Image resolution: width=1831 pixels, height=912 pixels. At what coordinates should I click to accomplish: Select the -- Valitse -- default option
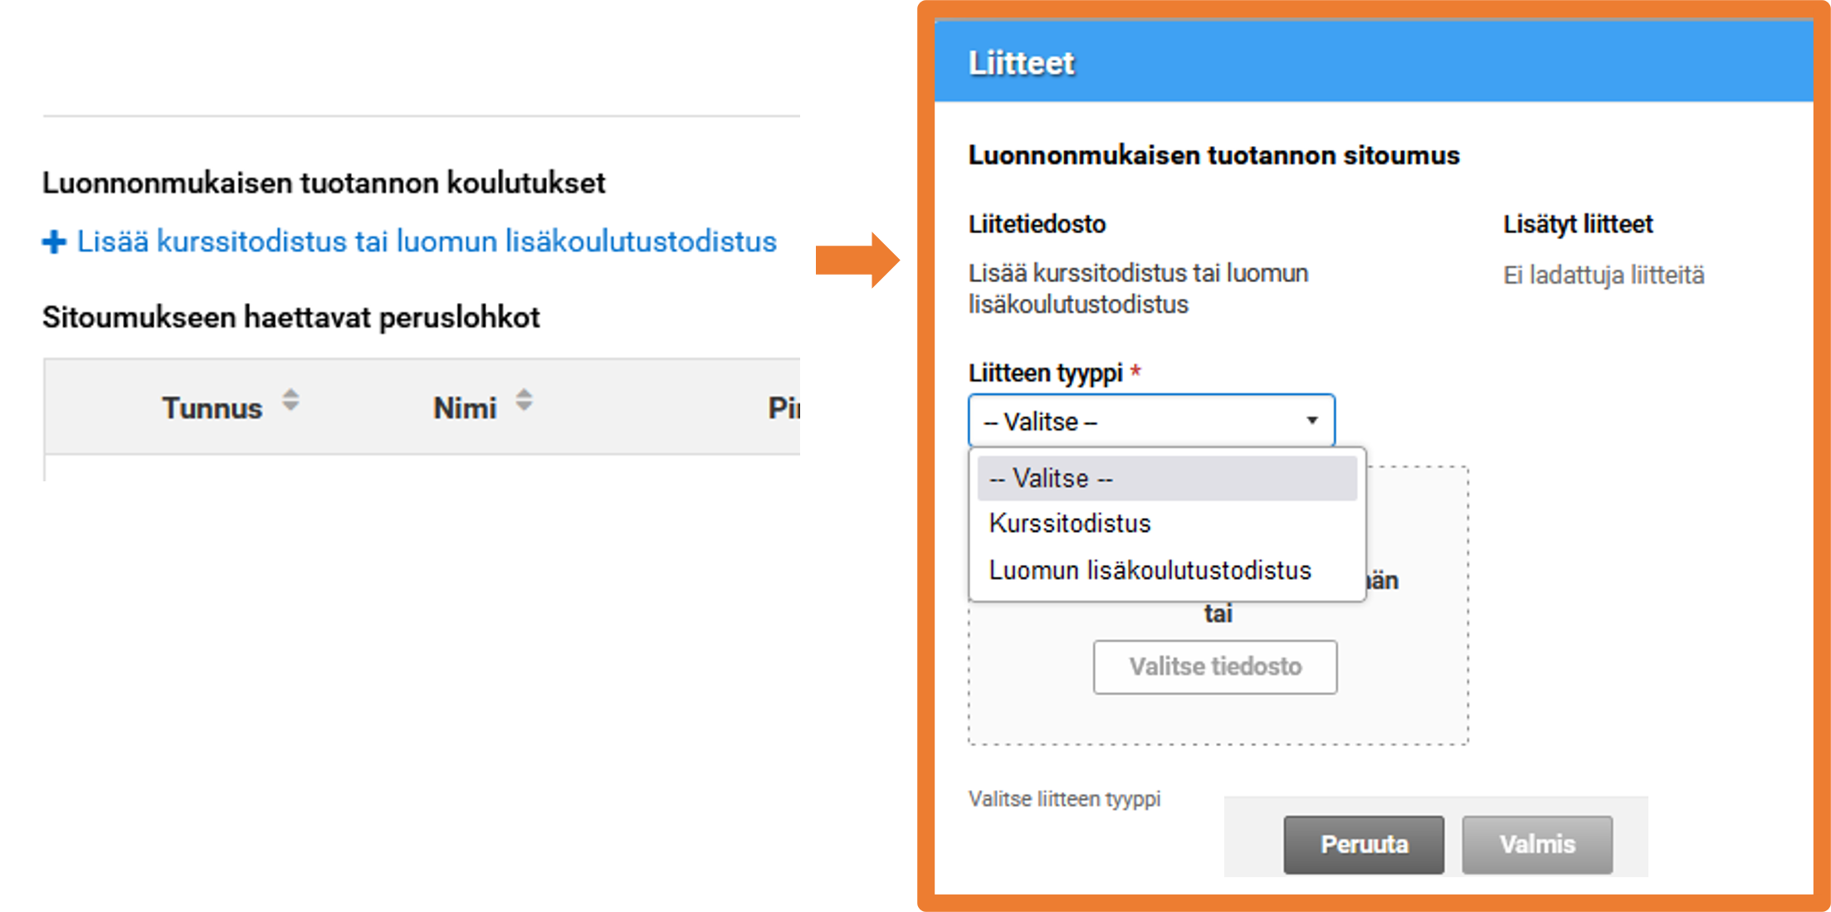[1048, 478]
